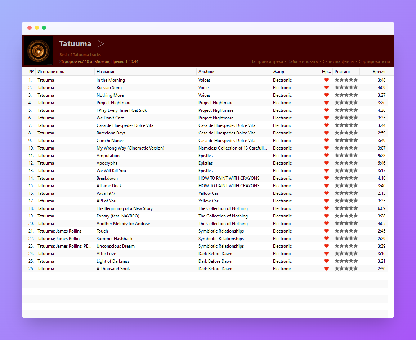Viewport: 416px width, 340px height.
Task: Toggle the heart for A Thousand Souls
Action: [326, 268]
